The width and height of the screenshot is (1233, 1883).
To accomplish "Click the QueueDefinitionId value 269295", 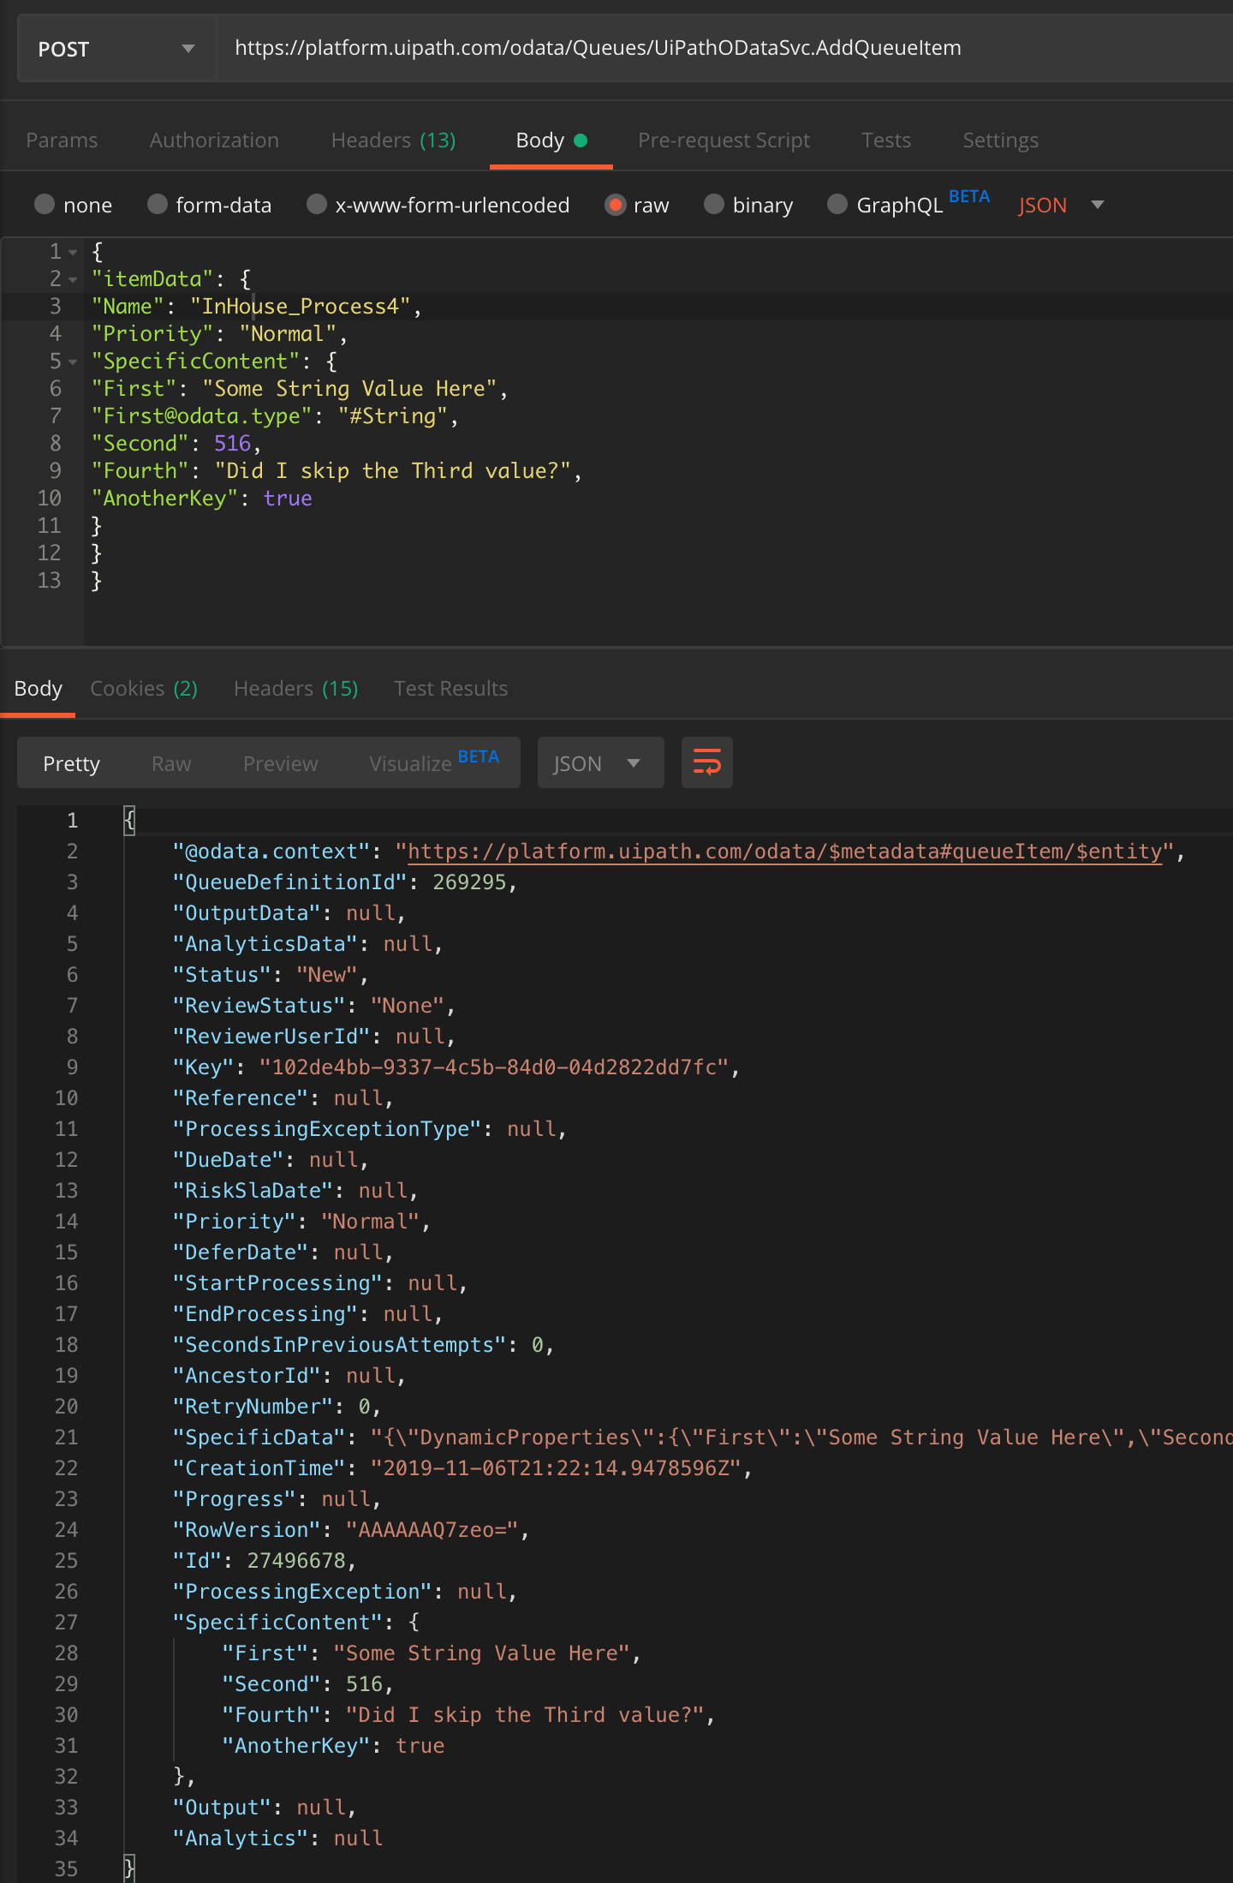I will click(469, 882).
